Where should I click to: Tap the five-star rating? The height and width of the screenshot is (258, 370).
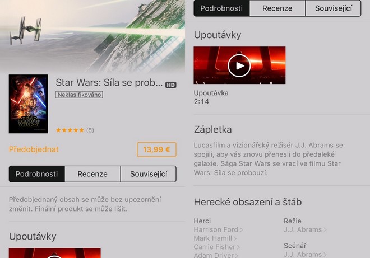click(x=70, y=130)
